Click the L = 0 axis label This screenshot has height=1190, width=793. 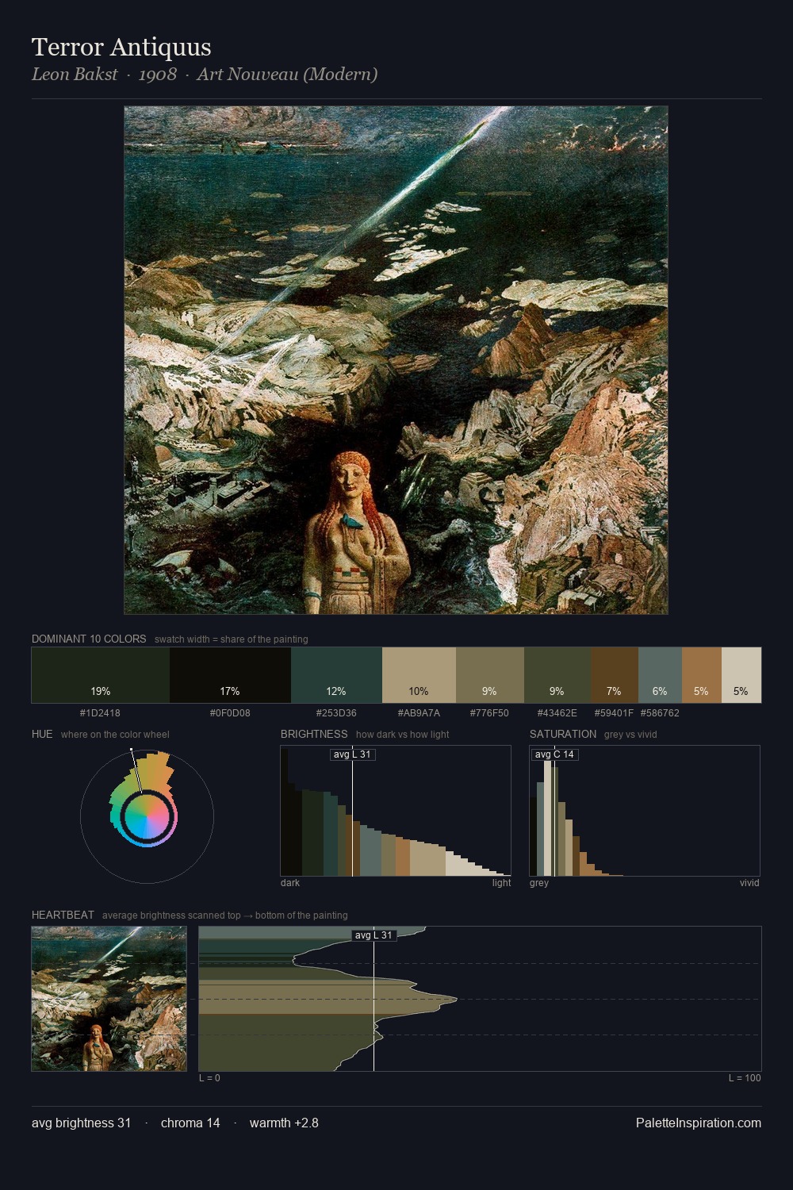(x=209, y=1078)
